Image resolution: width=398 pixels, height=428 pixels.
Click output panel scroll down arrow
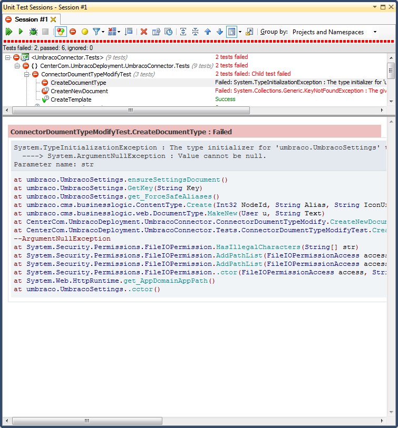click(391, 412)
